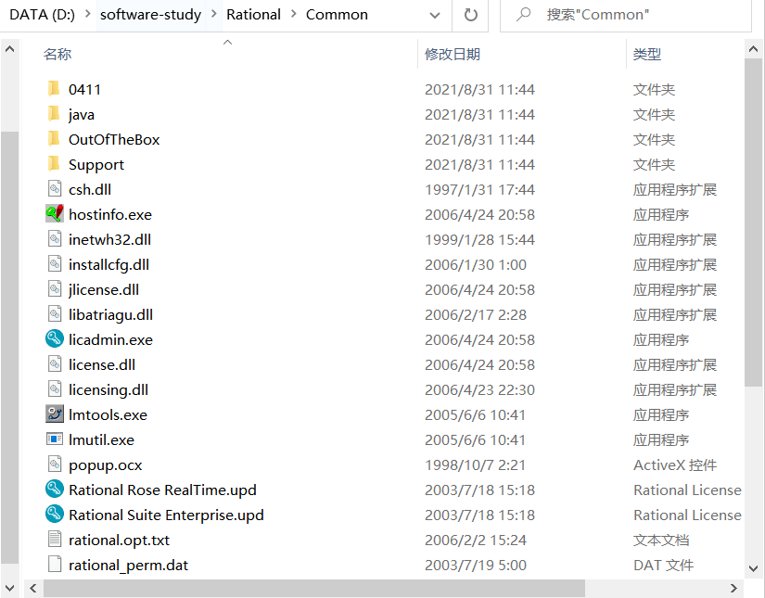Navigate to DATA (D:) in breadcrumb
765x598 pixels.
click(43, 15)
